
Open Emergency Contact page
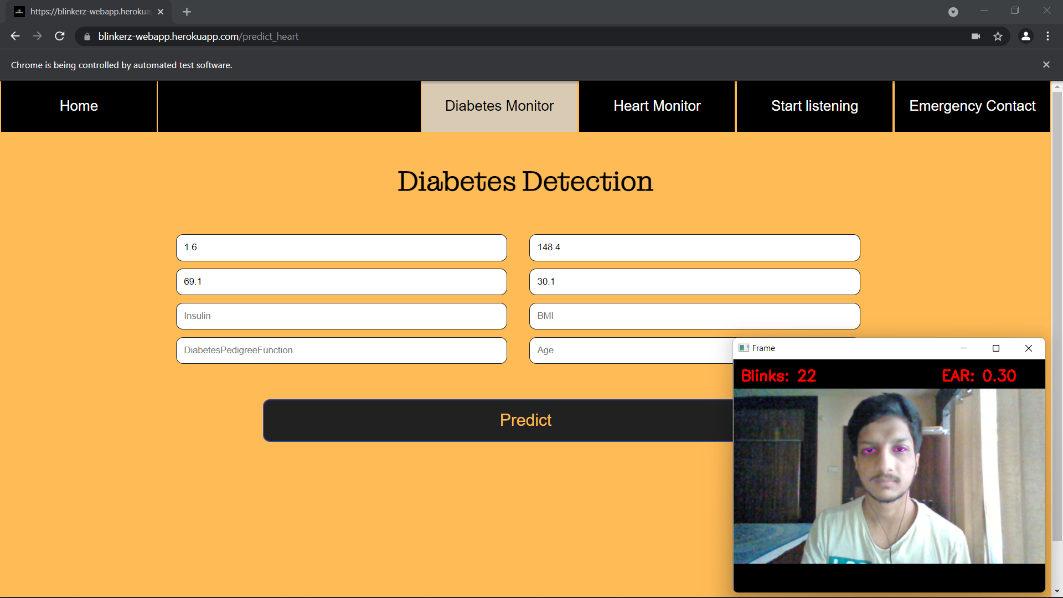click(972, 106)
